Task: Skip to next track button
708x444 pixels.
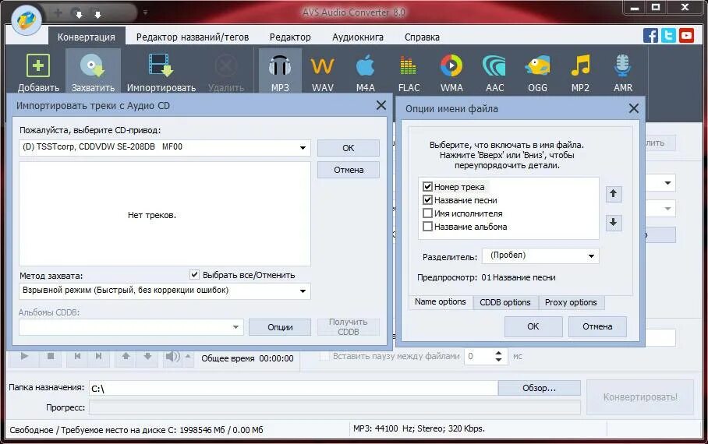Action: coord(98,357)
